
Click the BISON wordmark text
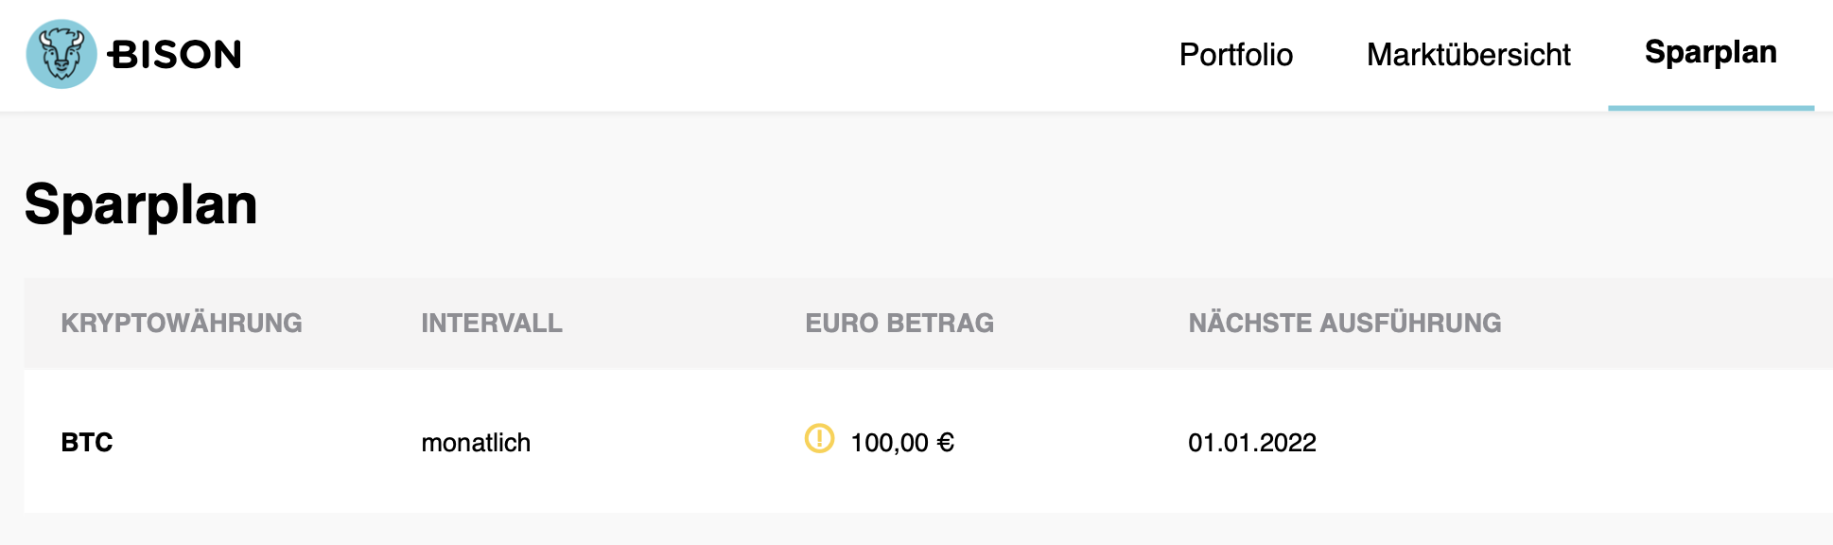(x=176, y=55)
